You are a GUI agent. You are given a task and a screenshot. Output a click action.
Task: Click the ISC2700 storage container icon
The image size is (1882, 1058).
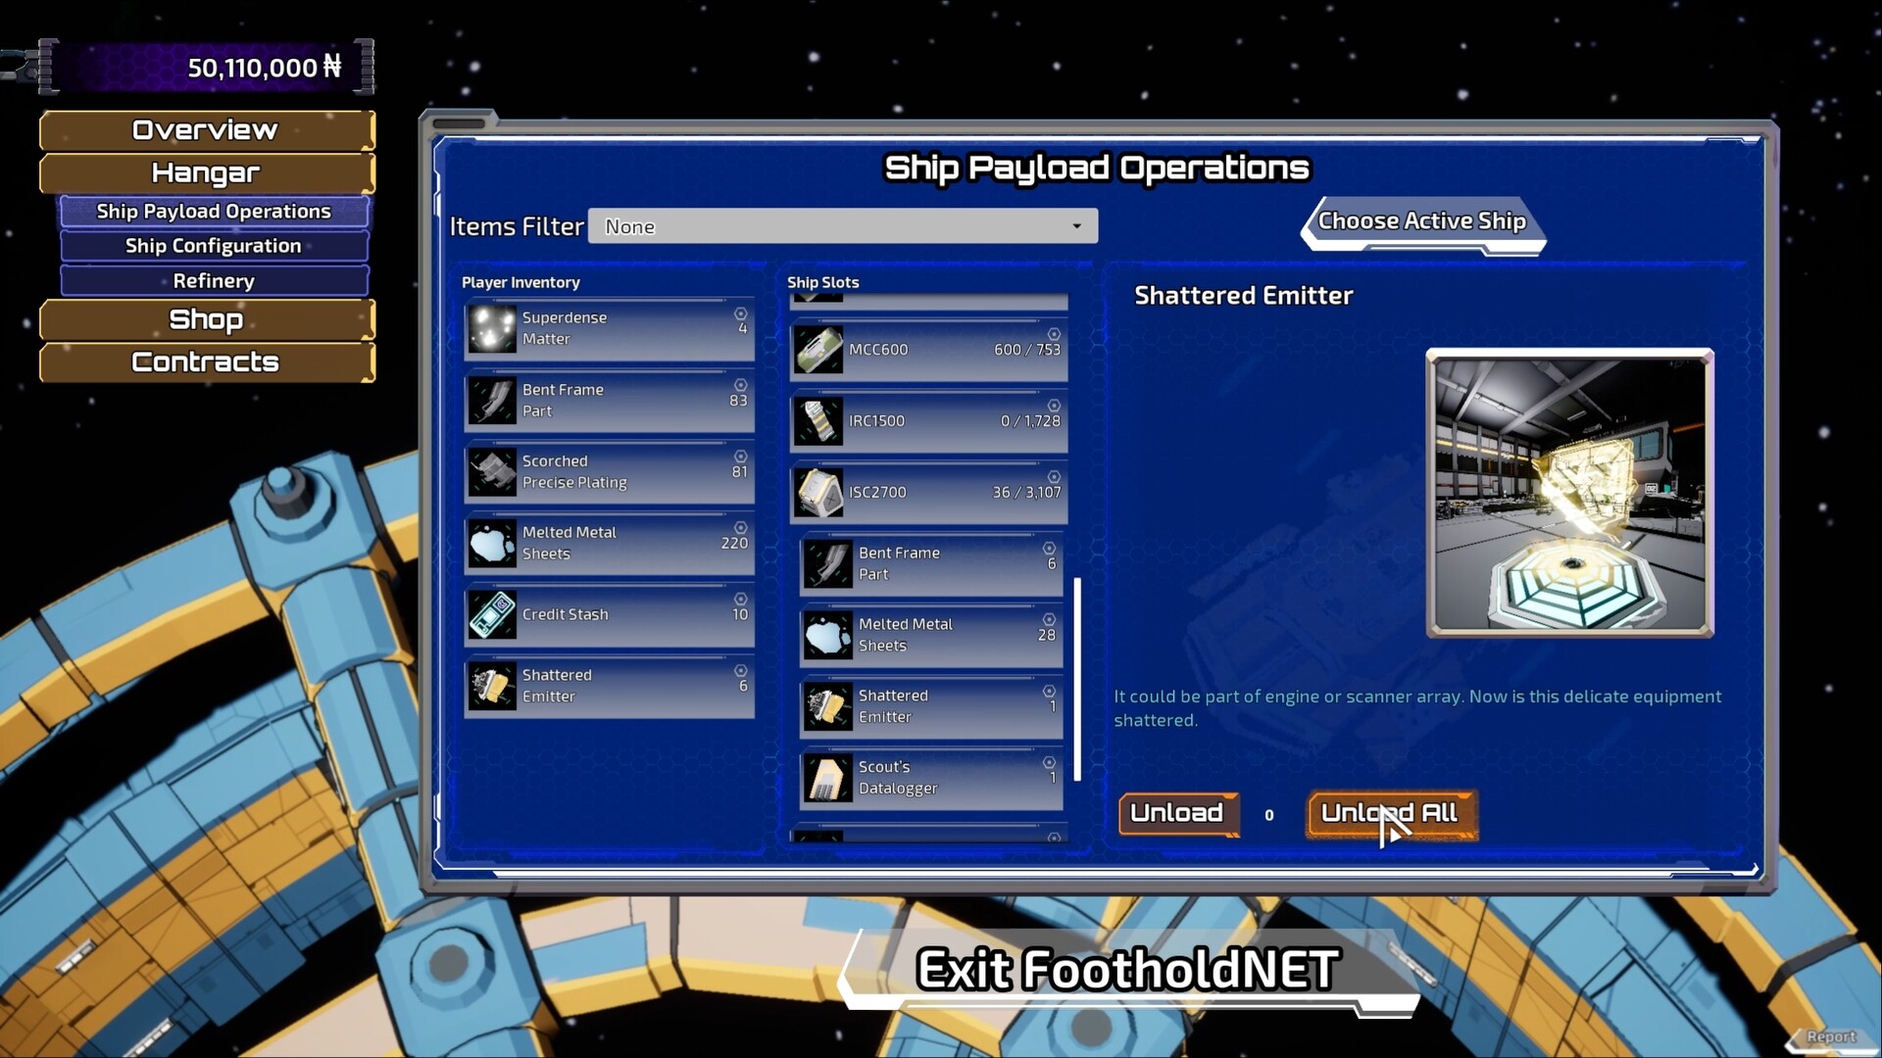[820, 493]
